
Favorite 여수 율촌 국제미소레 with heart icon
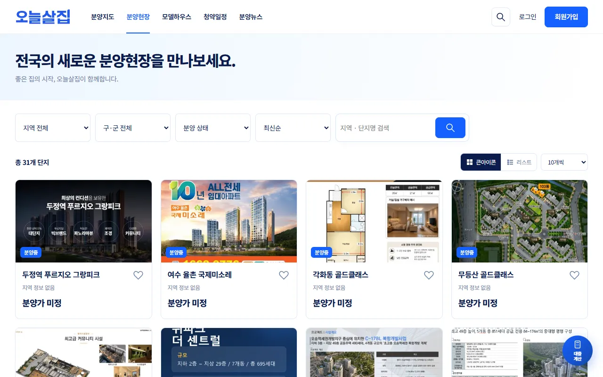tap(284, 275)
